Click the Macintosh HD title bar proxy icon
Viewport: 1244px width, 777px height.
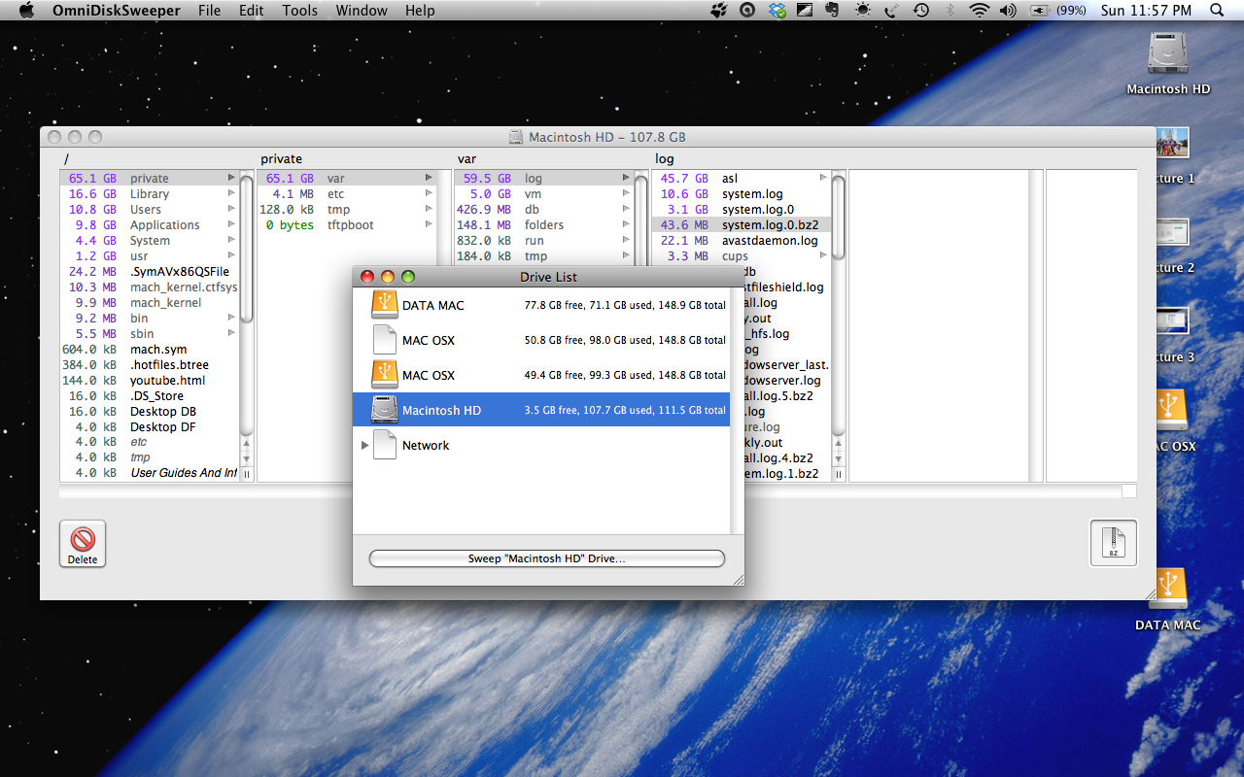tap(517, 137)
